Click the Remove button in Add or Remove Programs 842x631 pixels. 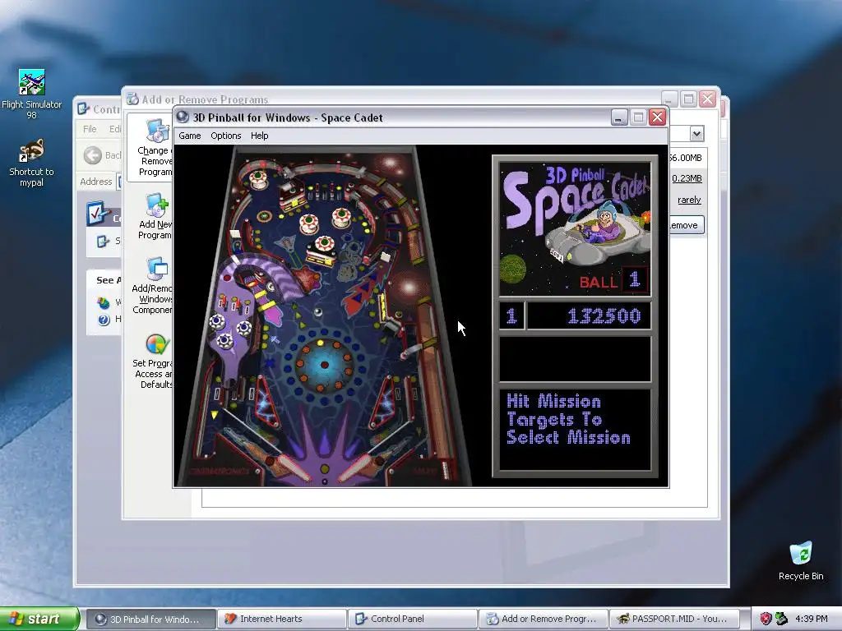point(686,225)
